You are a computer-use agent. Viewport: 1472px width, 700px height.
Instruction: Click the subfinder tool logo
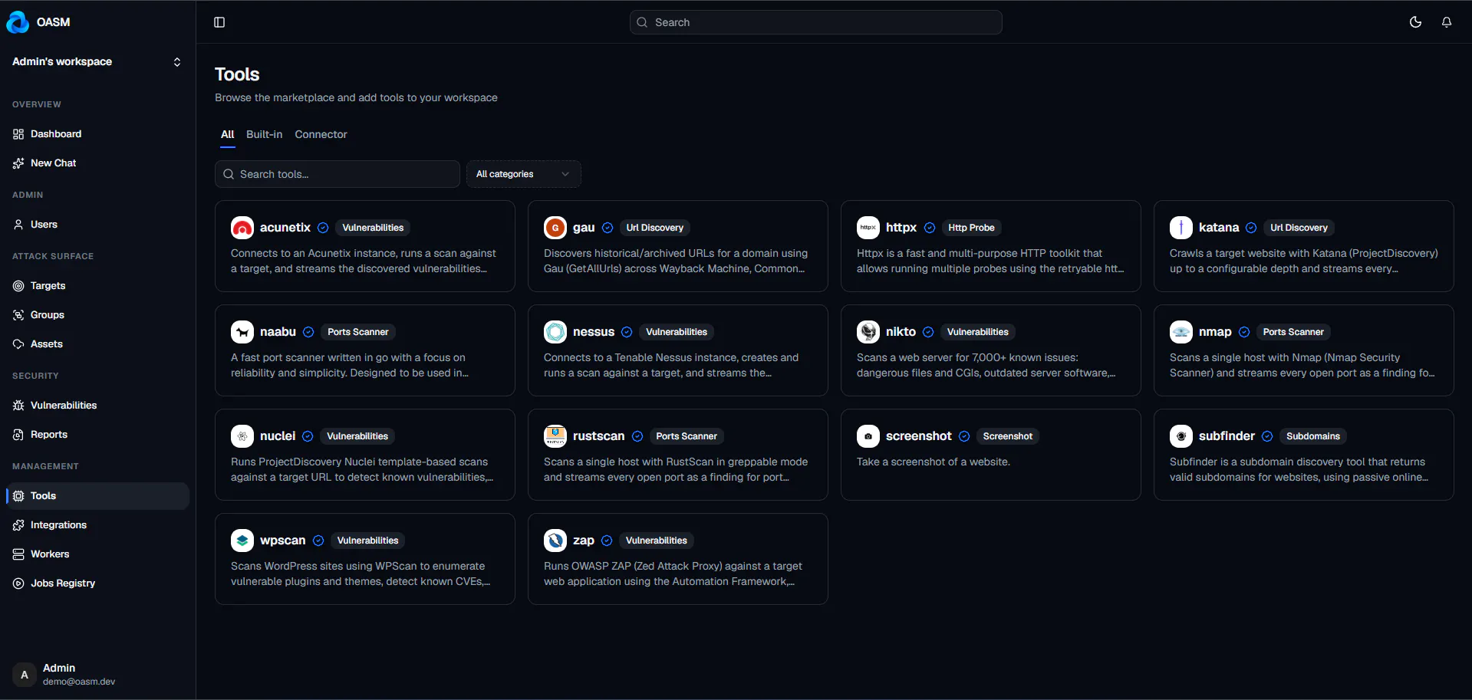coord(1181,436)
